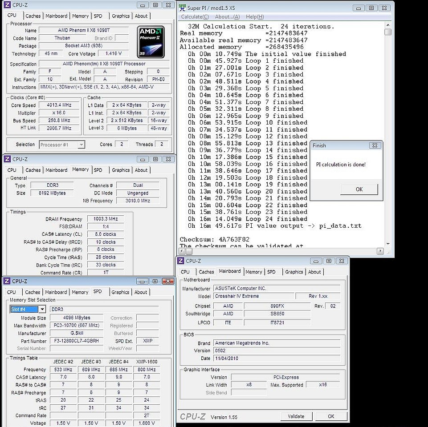The height and width of the screenshot is (427, 428).
Task: Select Mainboard tab in top CPU-Z window
Action: [57, 16]
